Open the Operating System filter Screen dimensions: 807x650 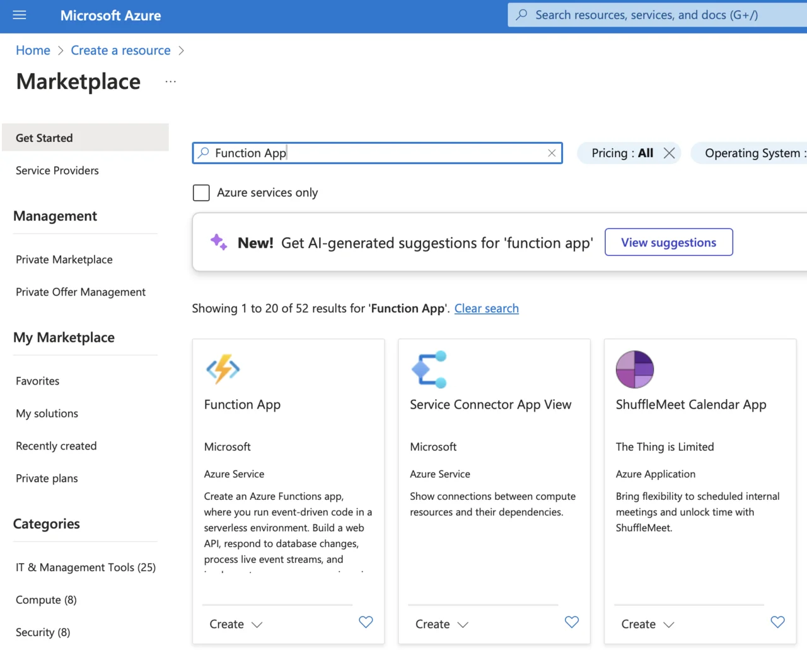752,153
